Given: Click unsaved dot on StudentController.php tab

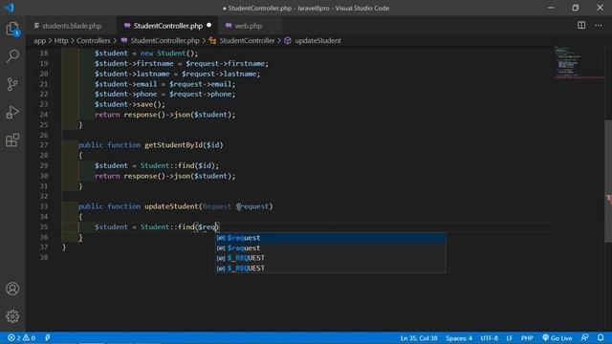Looking at the screenshot, I should 209,26.
